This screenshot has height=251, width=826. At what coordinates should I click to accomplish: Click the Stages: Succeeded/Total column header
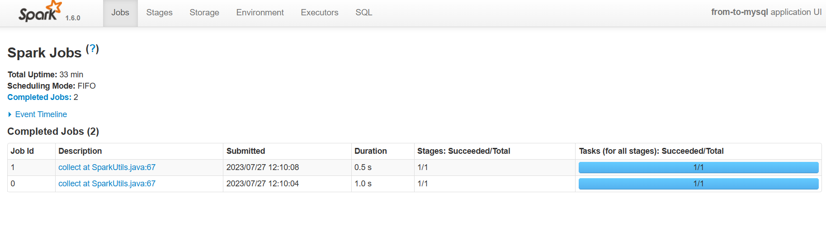[463, 151]
